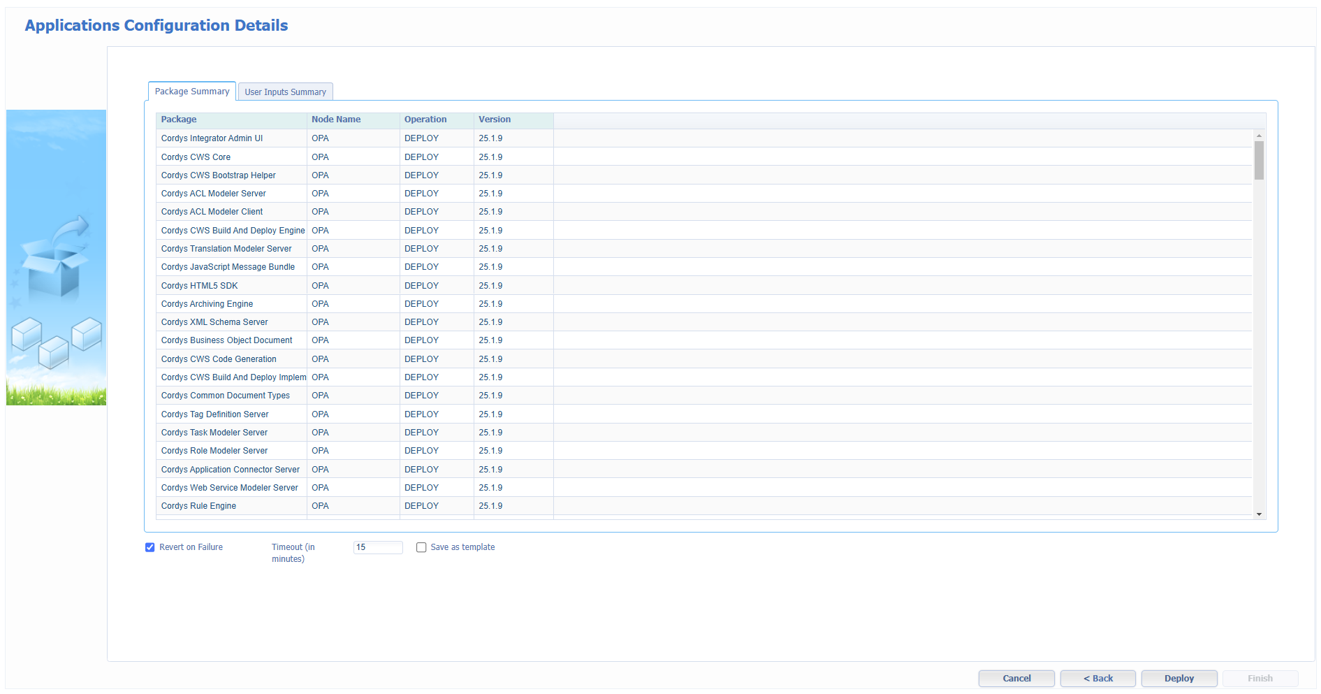
Task: Click OPA node in Cordys Rule Engine row
Action: 320,506
